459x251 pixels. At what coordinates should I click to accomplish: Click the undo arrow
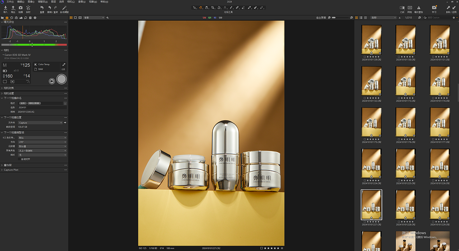[50, 8]
